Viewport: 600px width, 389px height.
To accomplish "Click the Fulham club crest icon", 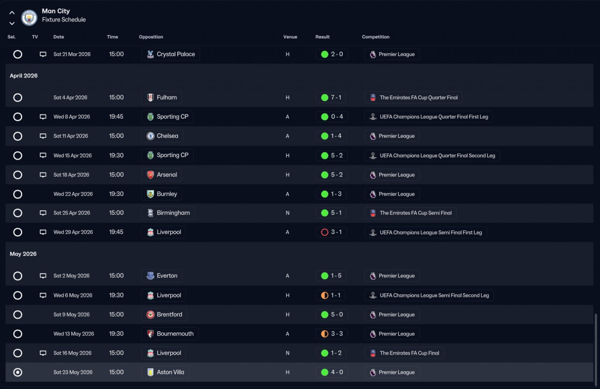I will (x=150, y=98).
